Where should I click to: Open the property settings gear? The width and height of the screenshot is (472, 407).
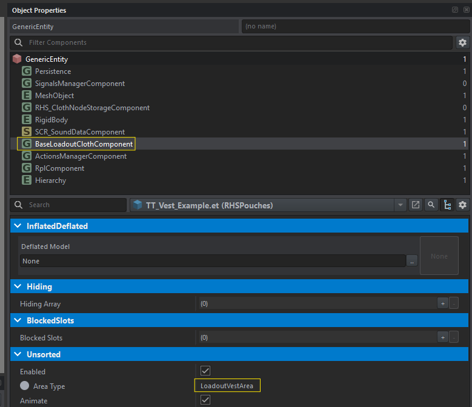pos(463,205)
